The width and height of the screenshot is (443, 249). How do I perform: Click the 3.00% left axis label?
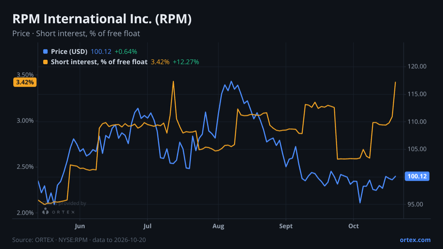click(x=25, y=121)
